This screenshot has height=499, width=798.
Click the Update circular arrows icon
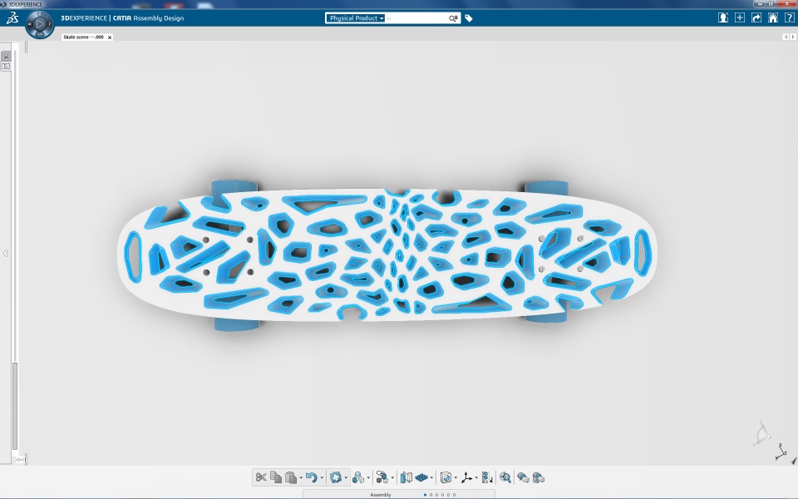point(335,477)
